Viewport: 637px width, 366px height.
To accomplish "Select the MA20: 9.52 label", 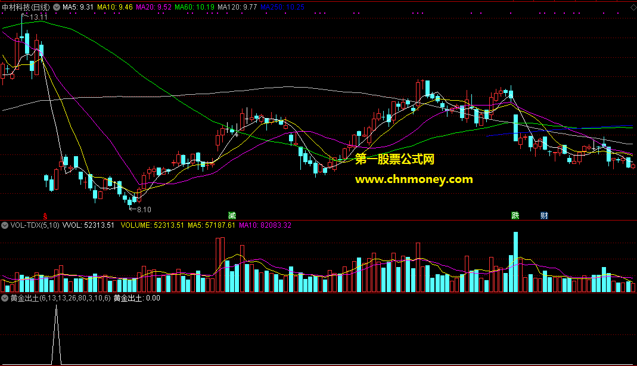I will coord(154,7).
